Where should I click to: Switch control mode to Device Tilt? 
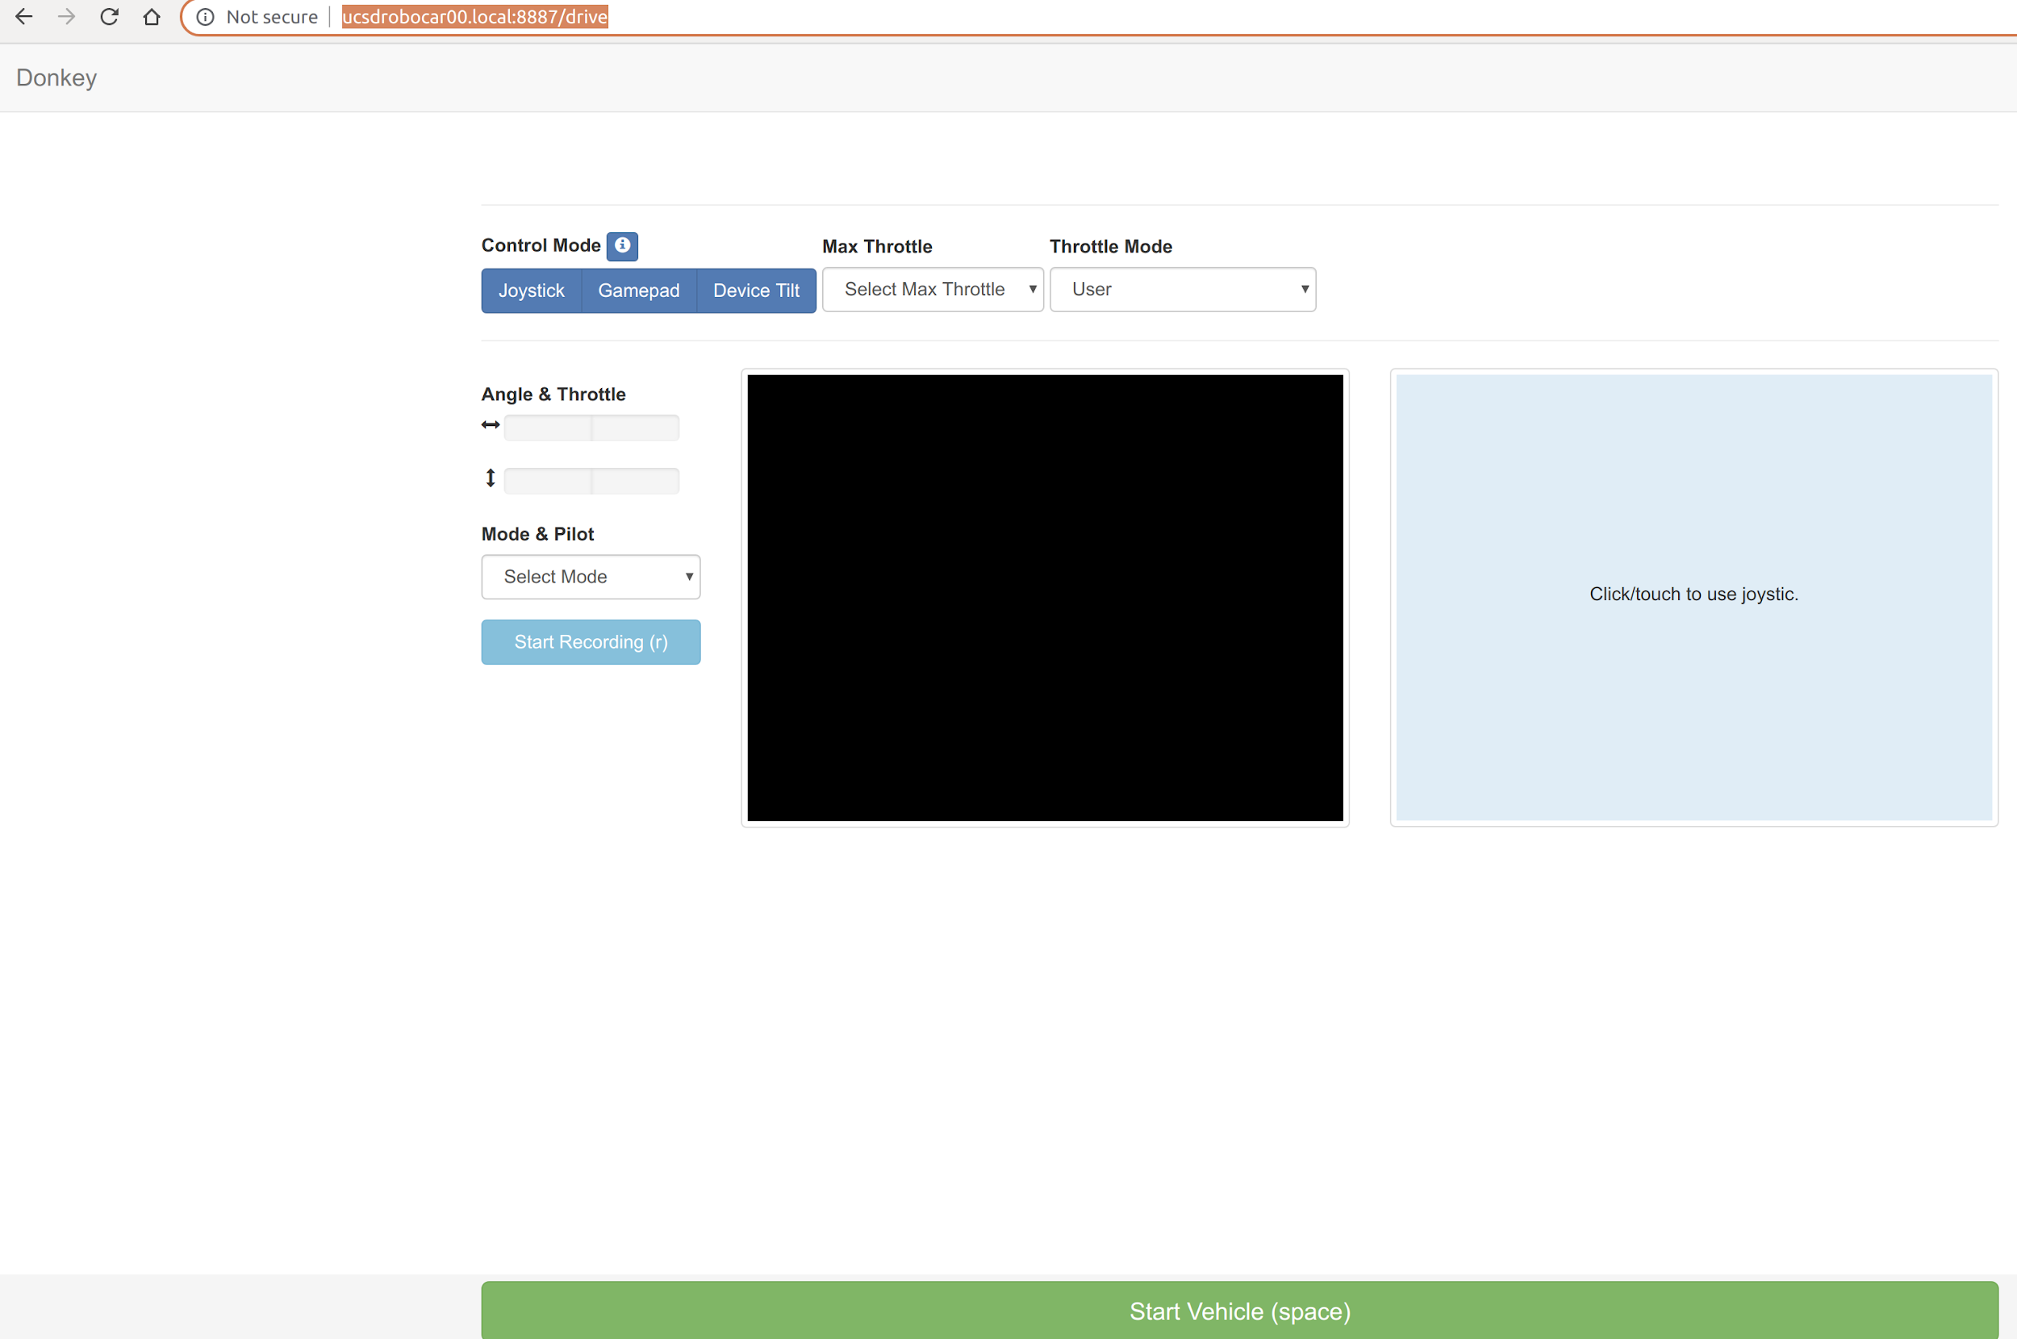click(756, 290)
